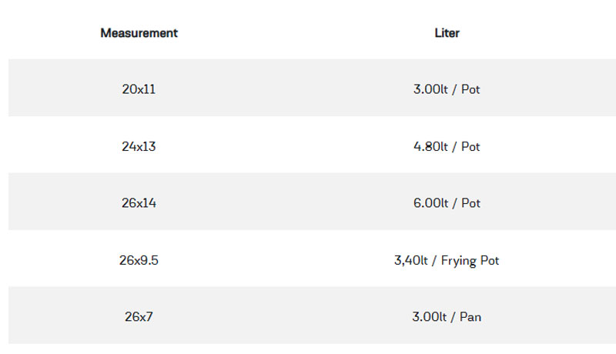Click the 14 depth in 26x14
Image resolution: width=616 pixels, height=354 pixels.
point(149,203)
